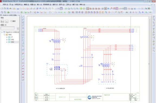Click the small button beside the value field

coord(18,28)
